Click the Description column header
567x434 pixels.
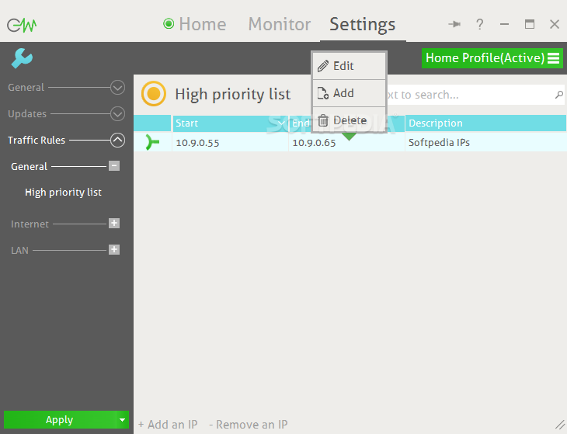pyautogui.click(x=485, y=123)
